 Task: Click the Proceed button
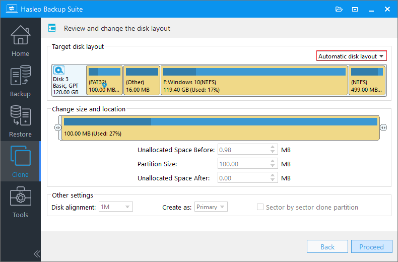coord(372,246)
